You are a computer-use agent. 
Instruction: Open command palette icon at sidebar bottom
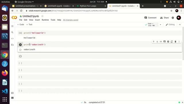12,93
